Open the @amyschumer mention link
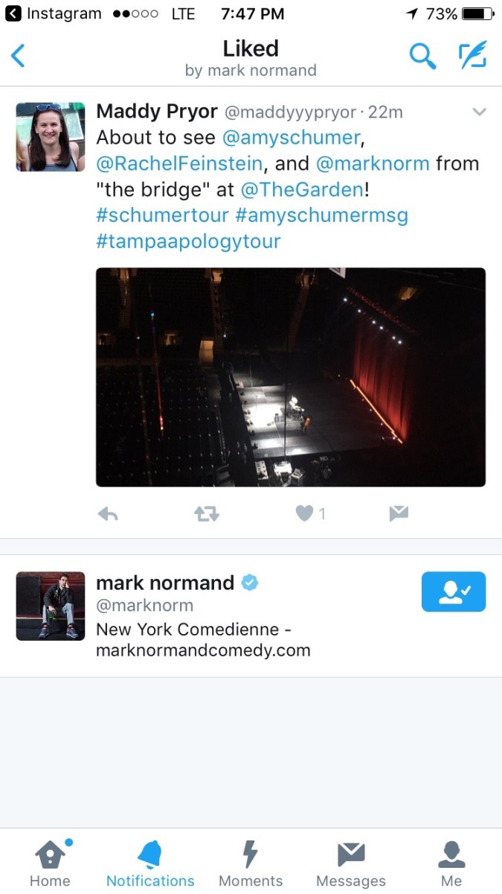This screenshot has height=894, width=502. 291,137
